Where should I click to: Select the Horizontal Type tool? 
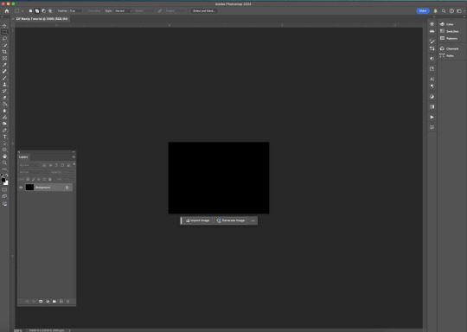coord(4,137)
